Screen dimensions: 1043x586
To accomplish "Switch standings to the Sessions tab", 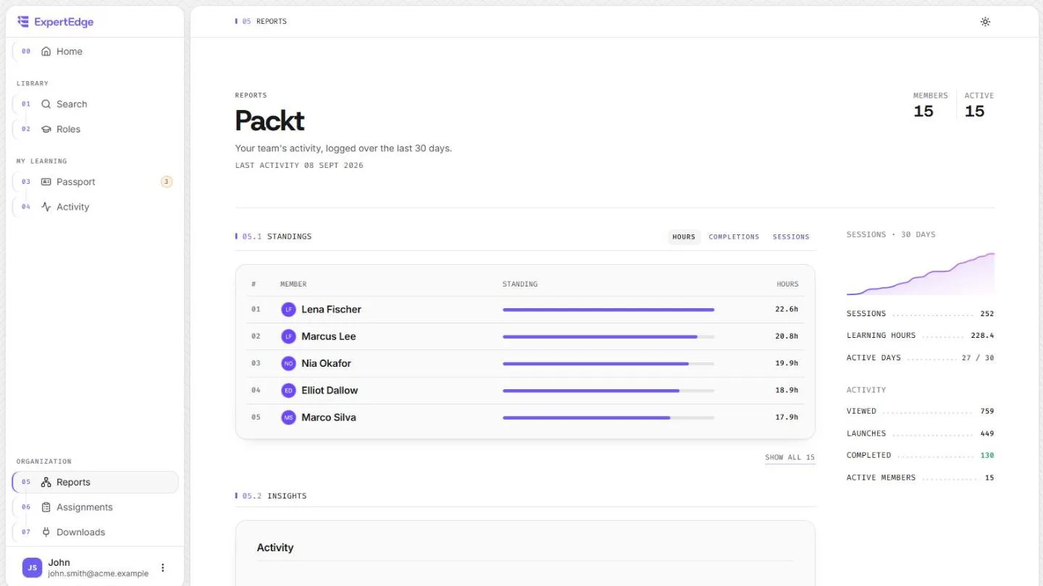I will (791, 237).
